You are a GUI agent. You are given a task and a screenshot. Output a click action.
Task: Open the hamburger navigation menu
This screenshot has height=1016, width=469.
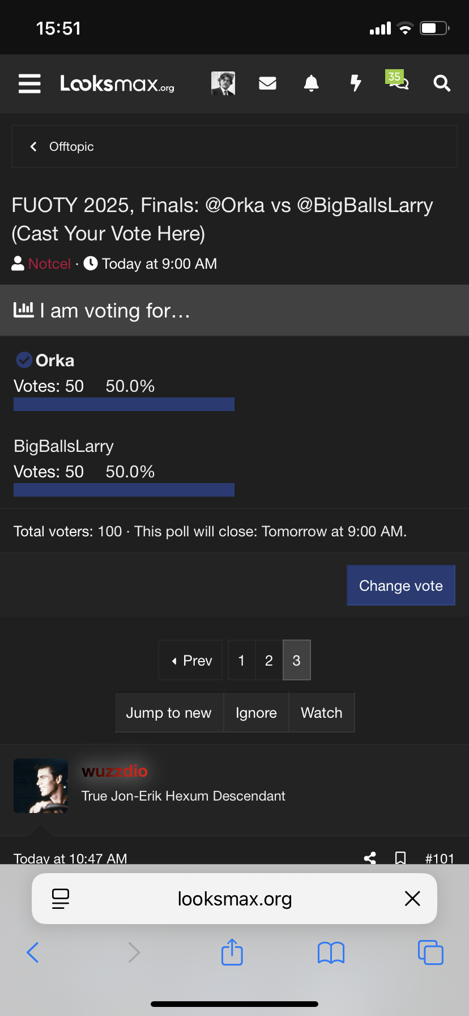click(29, 83)
